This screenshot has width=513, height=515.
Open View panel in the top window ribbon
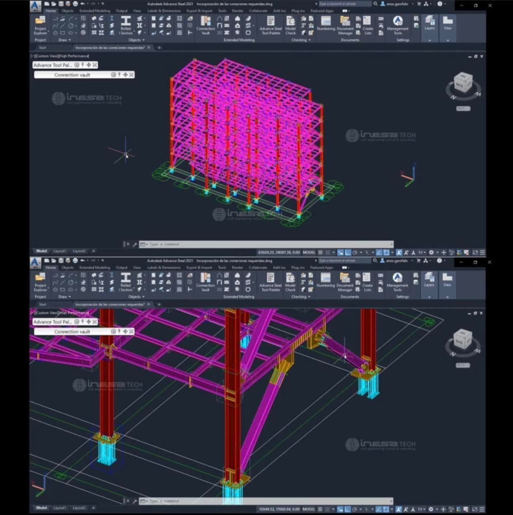click(x=447, y=23)
